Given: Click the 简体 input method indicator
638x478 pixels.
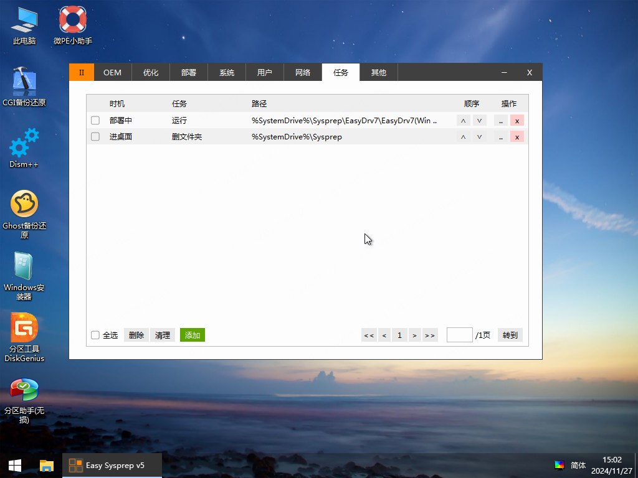Looking at the screenshot, I should (578, 465).
